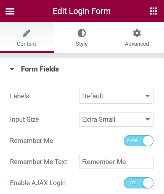Click the SHOW text on toggle
This screenshot has width=164, height=194.
coord(133,141)
